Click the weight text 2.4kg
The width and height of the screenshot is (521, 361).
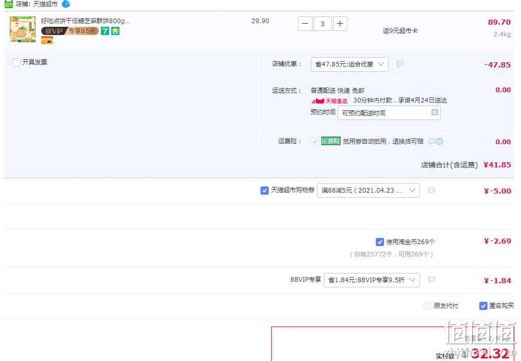[x=502, y=34]
